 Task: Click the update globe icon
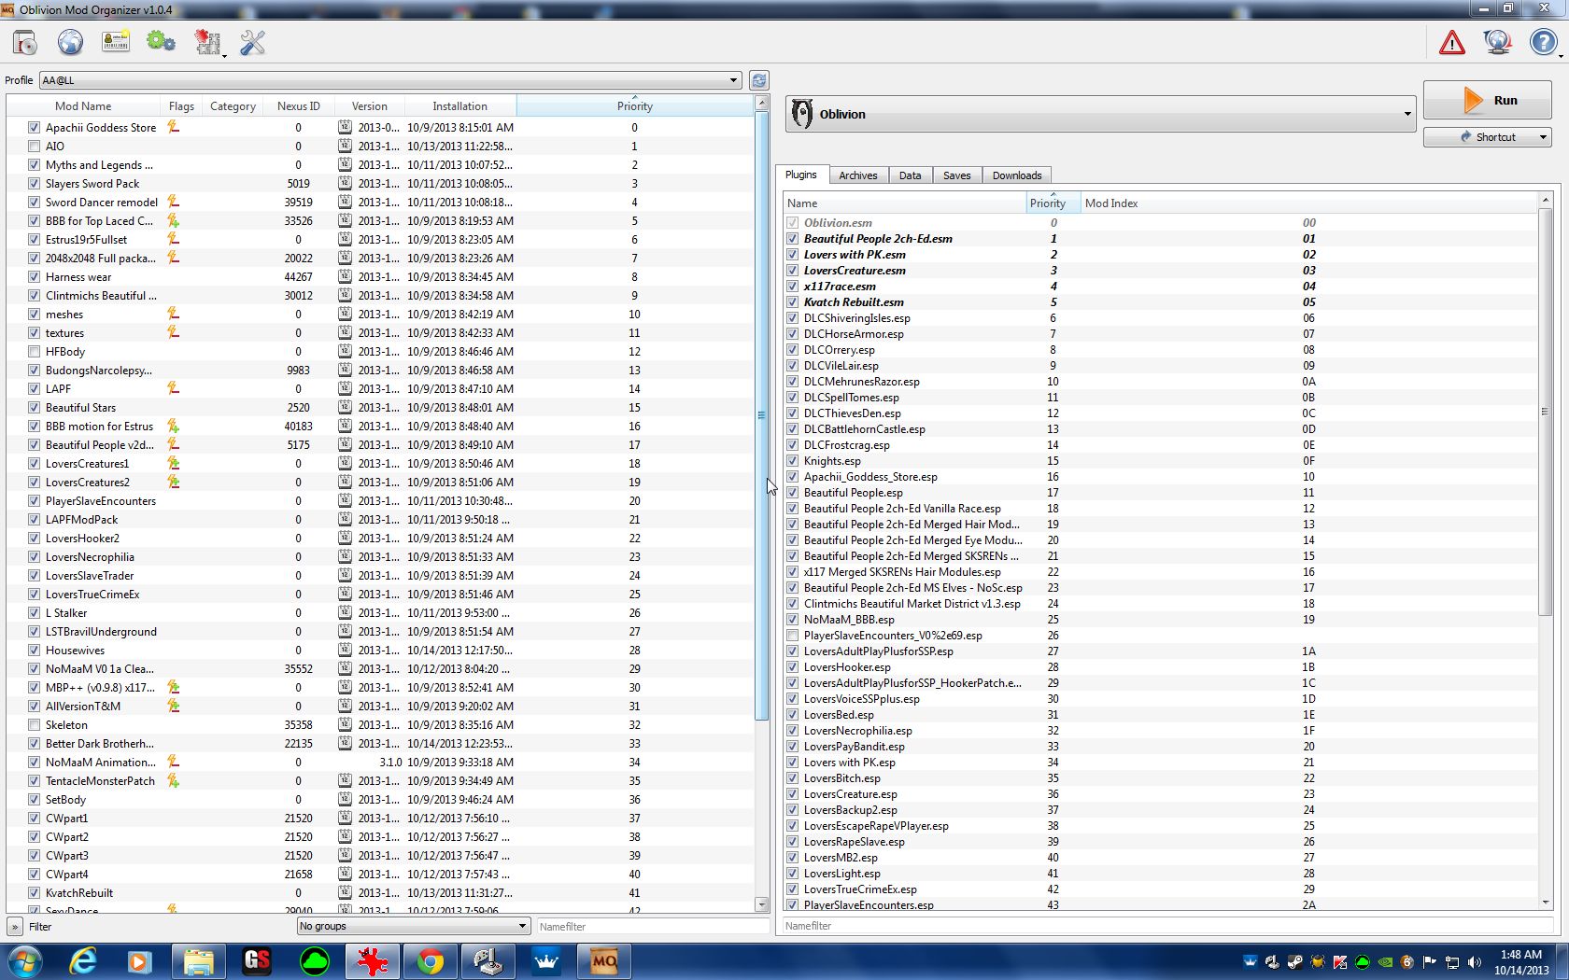pos(1497,43)
